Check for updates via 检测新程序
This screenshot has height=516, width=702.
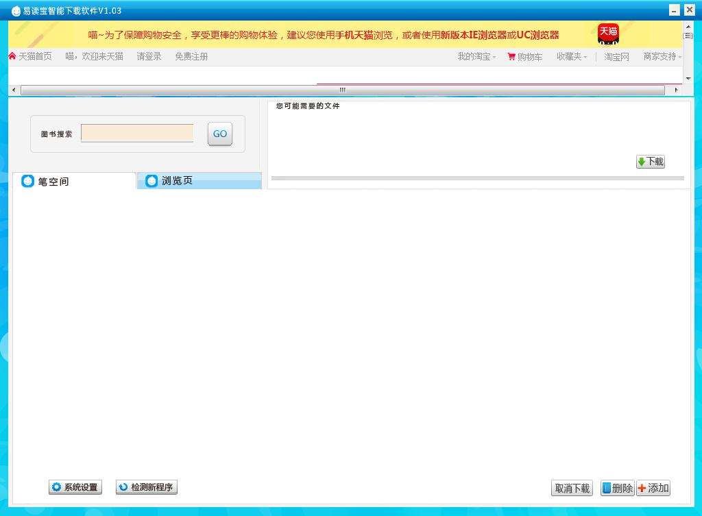tap(147, 487)
